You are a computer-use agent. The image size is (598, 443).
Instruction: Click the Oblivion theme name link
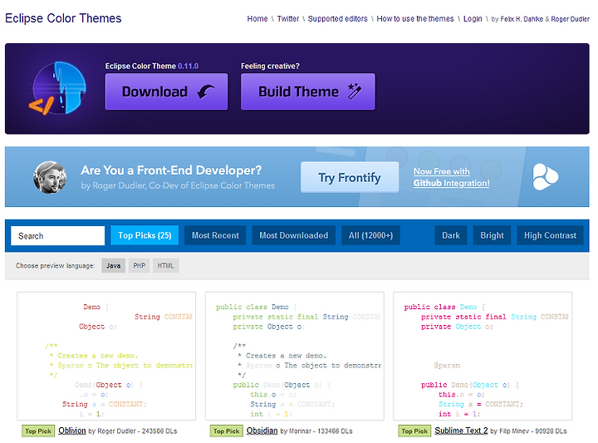click(72, 431)
